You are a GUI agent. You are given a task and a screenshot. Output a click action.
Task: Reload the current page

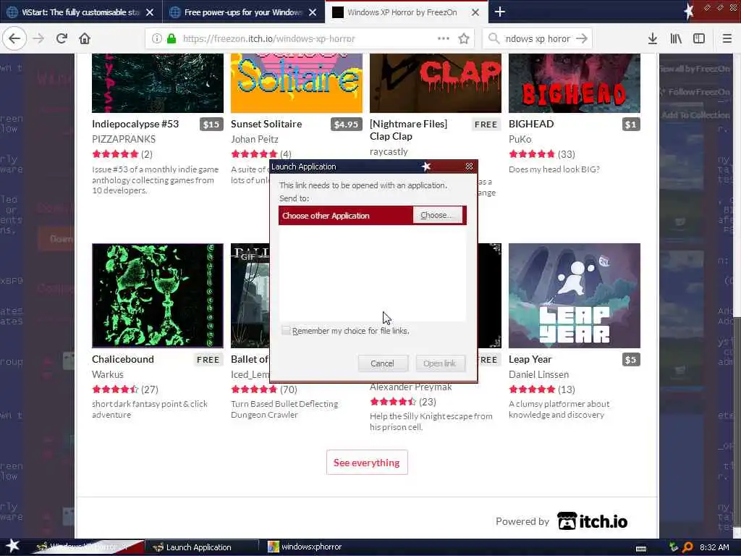click(x=62, y=38)
